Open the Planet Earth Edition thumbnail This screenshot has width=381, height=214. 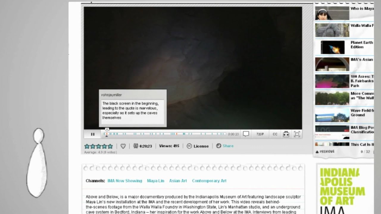click(332, 47)
